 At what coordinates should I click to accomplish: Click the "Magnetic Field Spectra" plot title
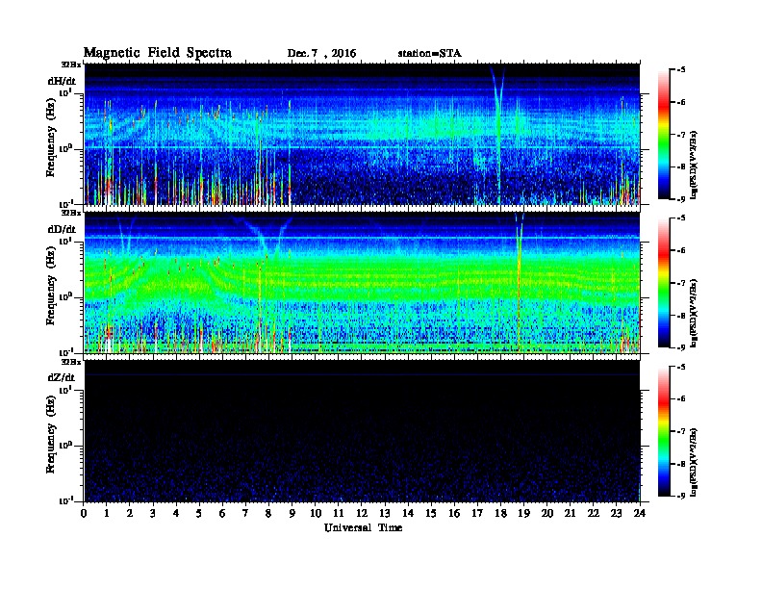coord(158,53)
